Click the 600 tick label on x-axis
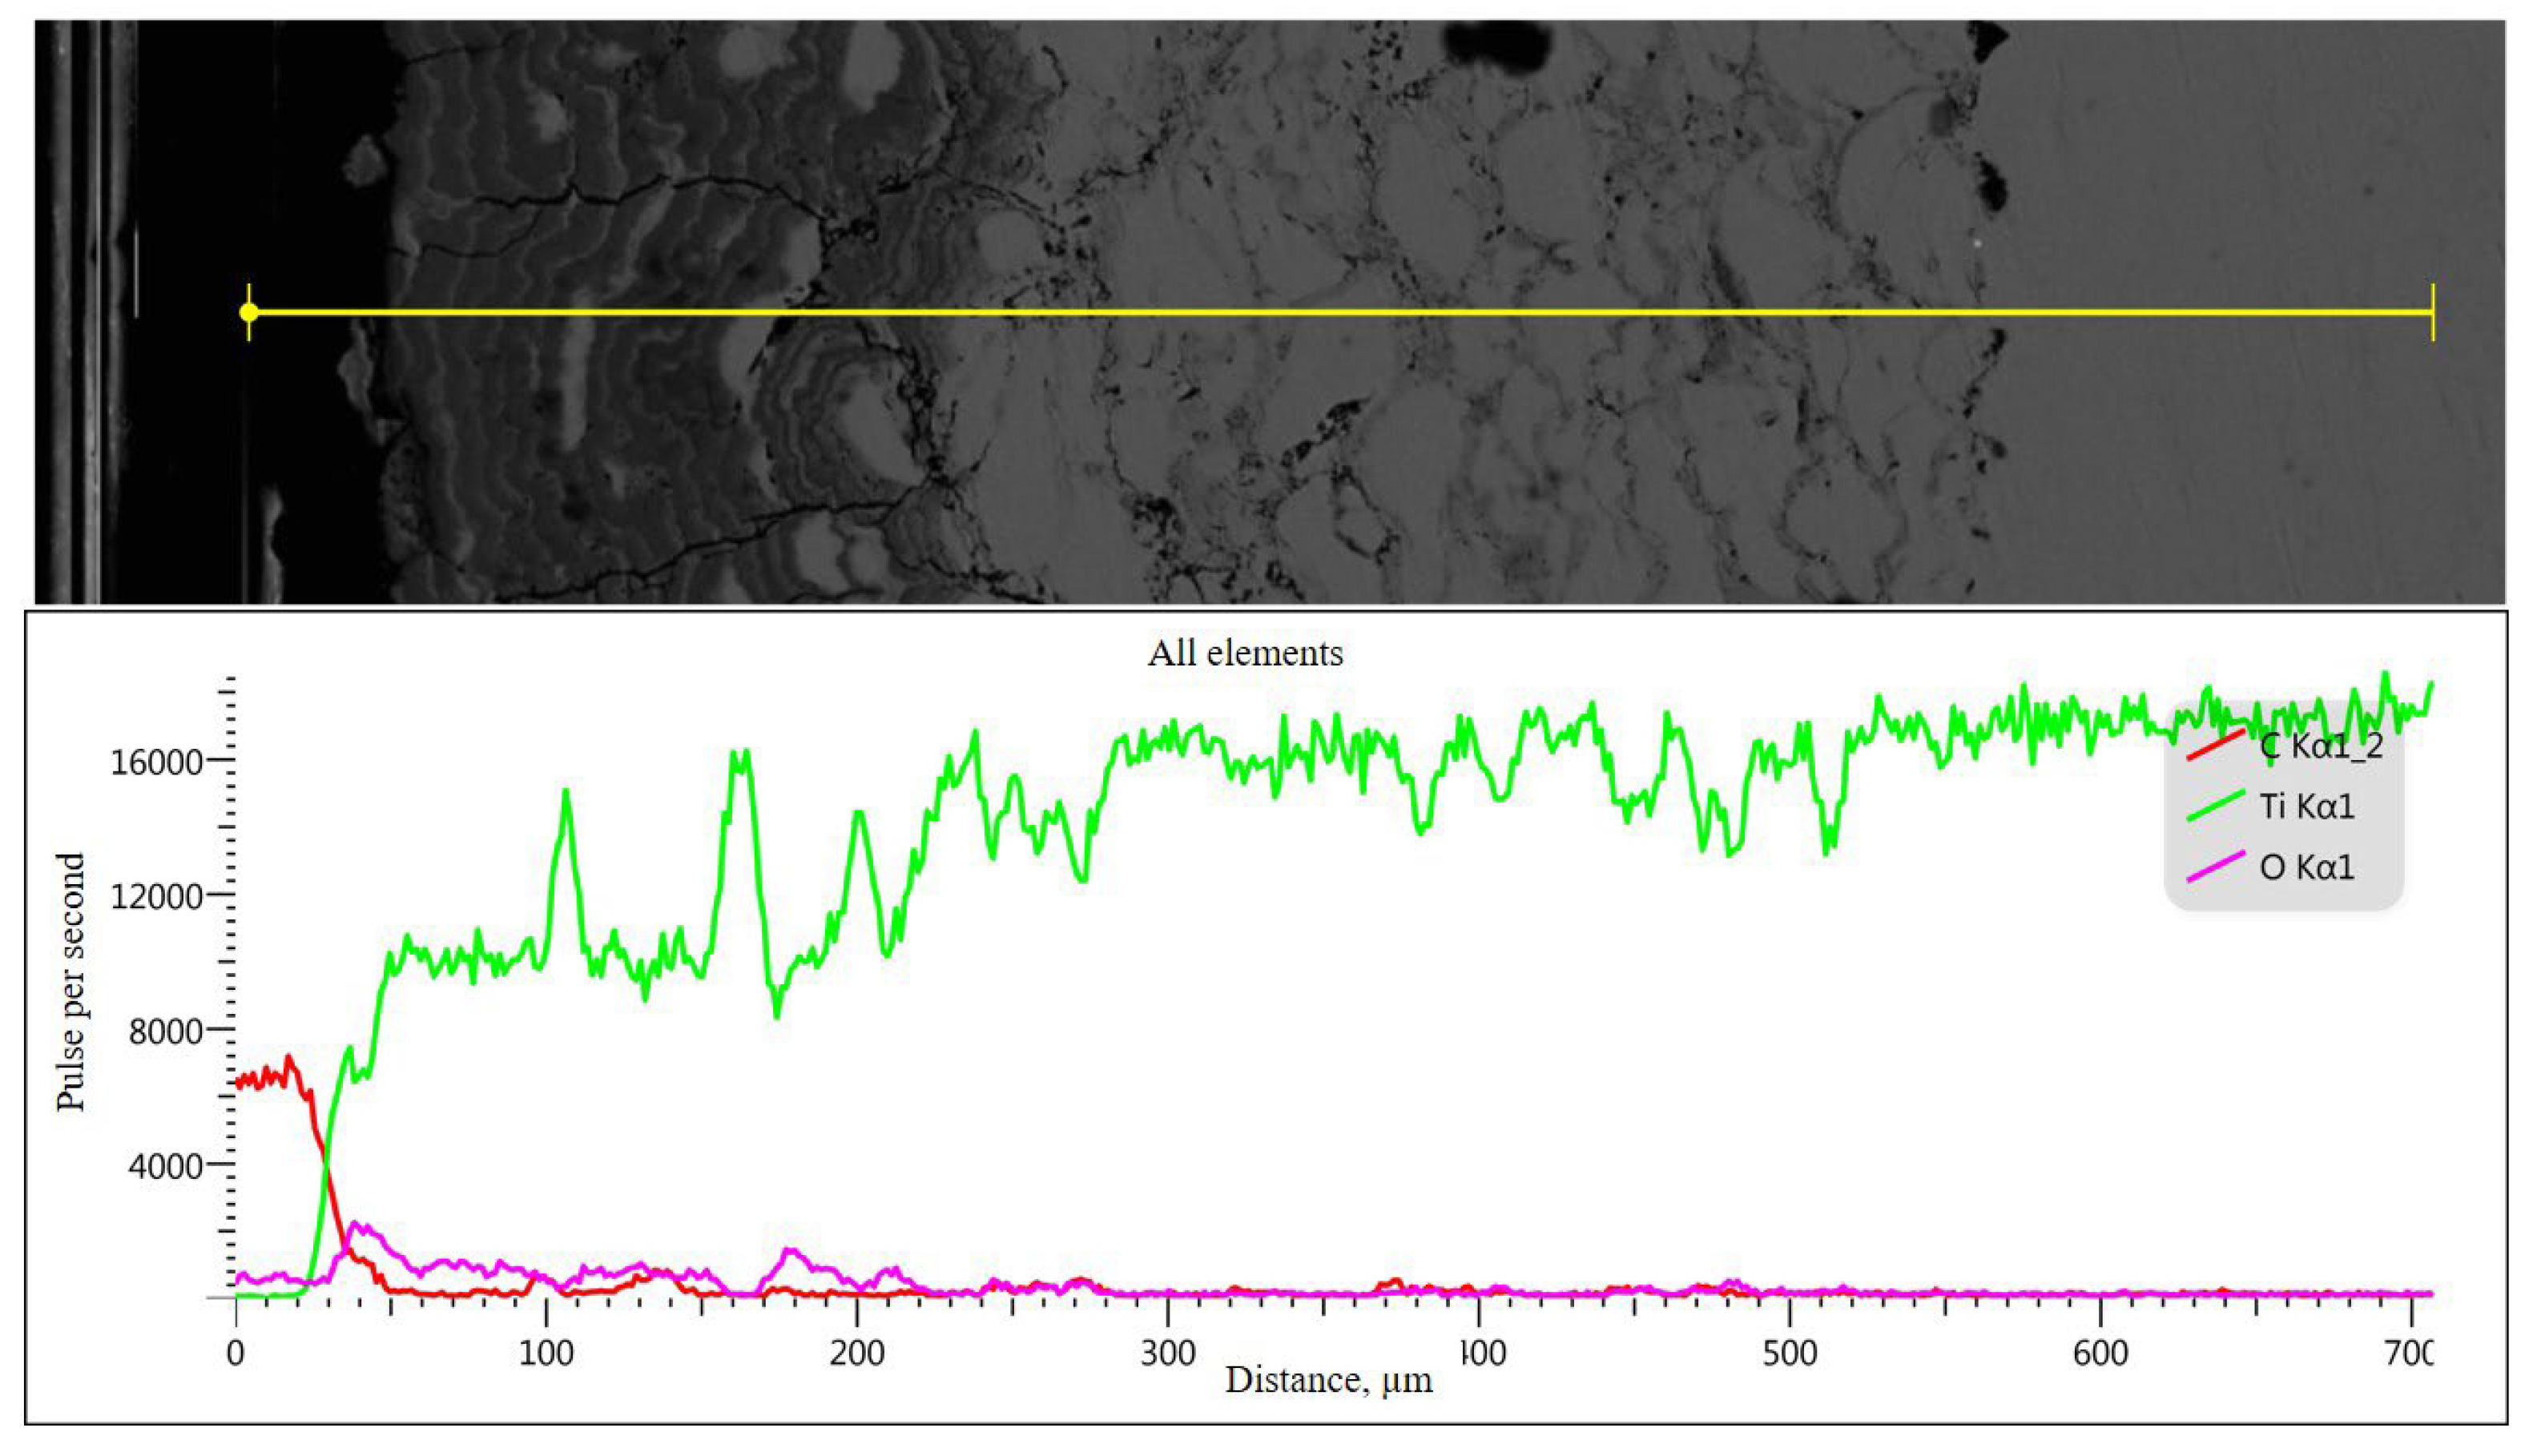Screen dimensions: 2521x1456 click(x=2100, y=1353)
